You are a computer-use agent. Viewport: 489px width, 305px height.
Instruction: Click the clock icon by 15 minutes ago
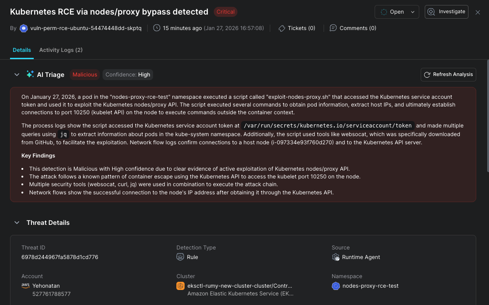[157, 28]
